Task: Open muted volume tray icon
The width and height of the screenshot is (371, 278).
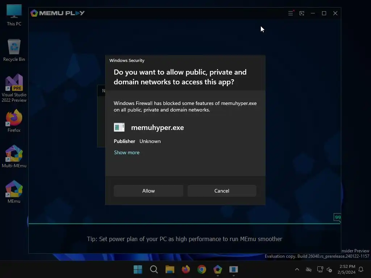Action: click(x=329, y=269)
